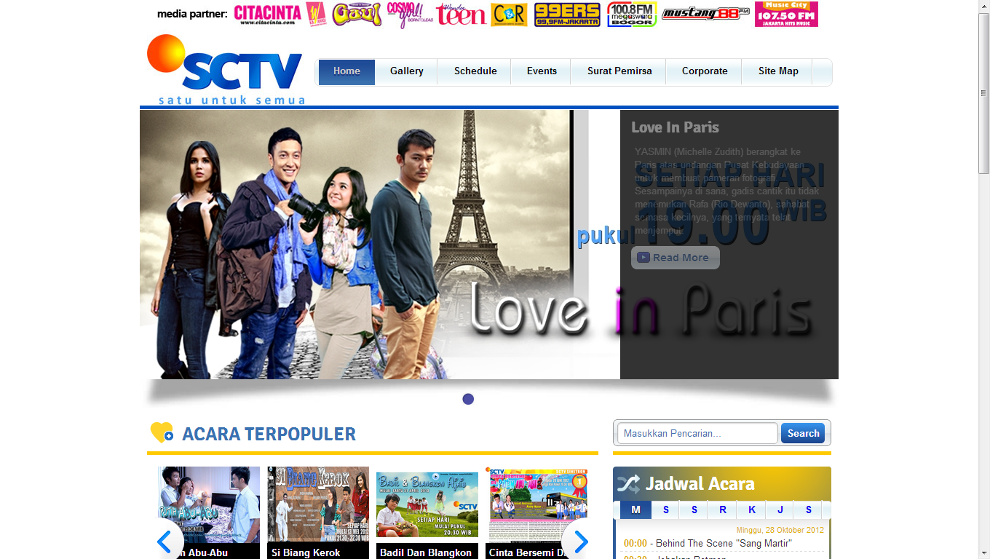Click the 99ERS 99.9FM Jakarta logo
The width and height of the screenshot is (990, 559).
pos(567,14)
